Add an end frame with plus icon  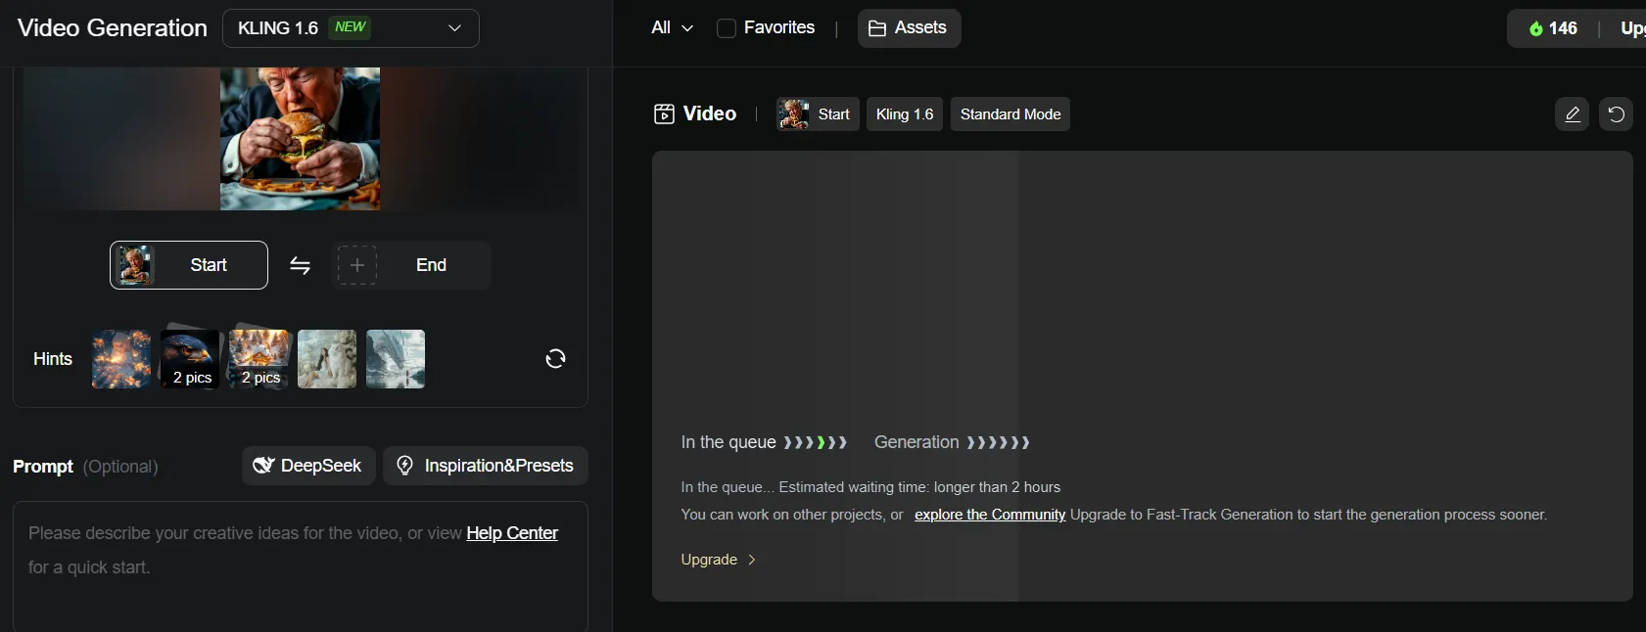coord(357,265)
